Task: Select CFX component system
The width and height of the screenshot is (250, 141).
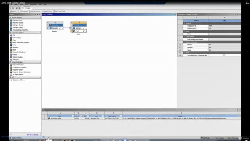Action: [14, 35]
